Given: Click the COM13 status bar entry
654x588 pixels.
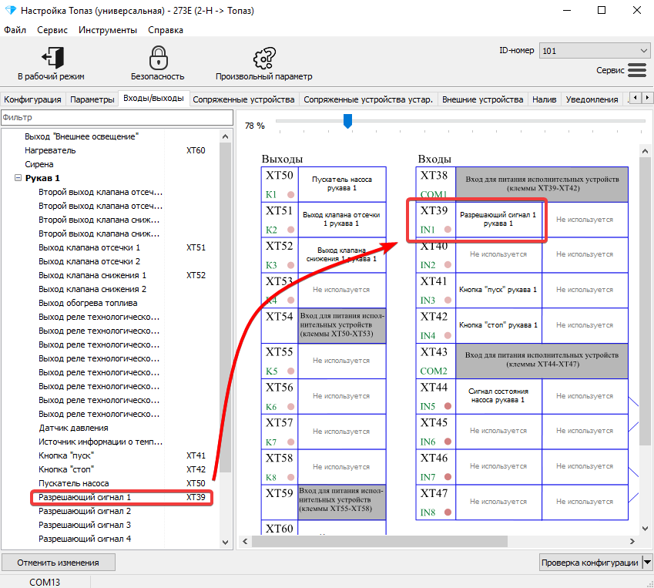Looking at the screenshot, I should coord(45,582).
